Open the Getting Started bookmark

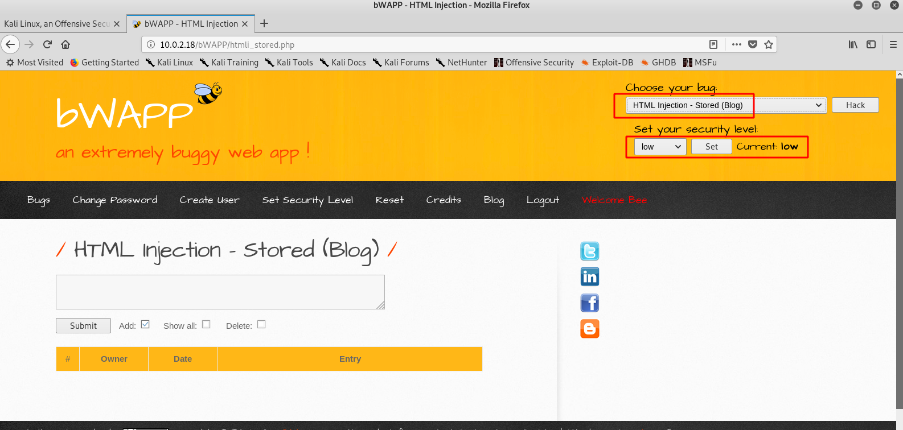click(x=105, y=63)
